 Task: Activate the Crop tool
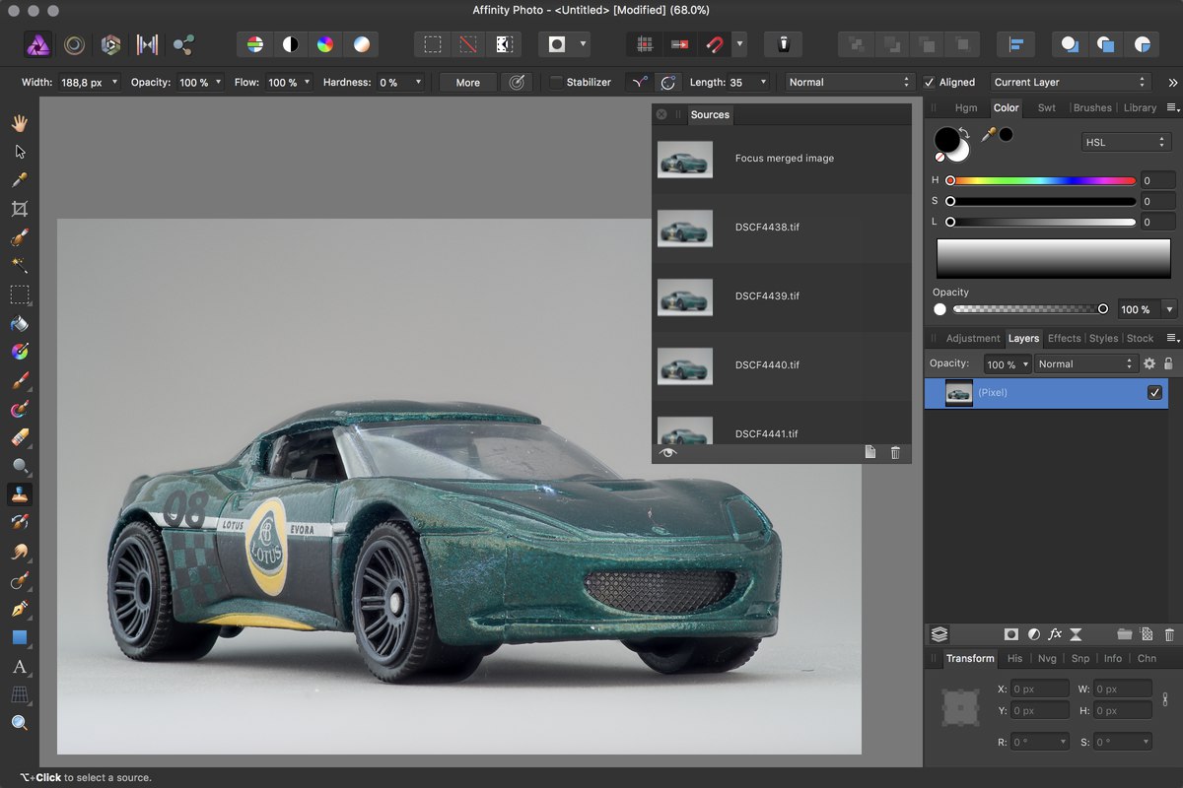click(x=19, y=209)
